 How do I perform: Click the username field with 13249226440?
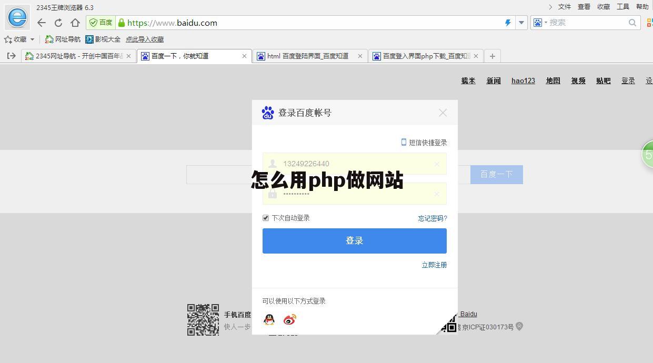(x=355, y=164)
